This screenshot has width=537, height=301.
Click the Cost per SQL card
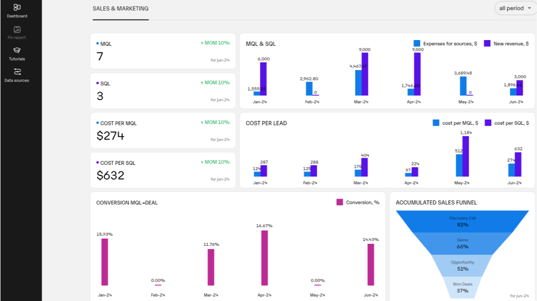point(163,170)
